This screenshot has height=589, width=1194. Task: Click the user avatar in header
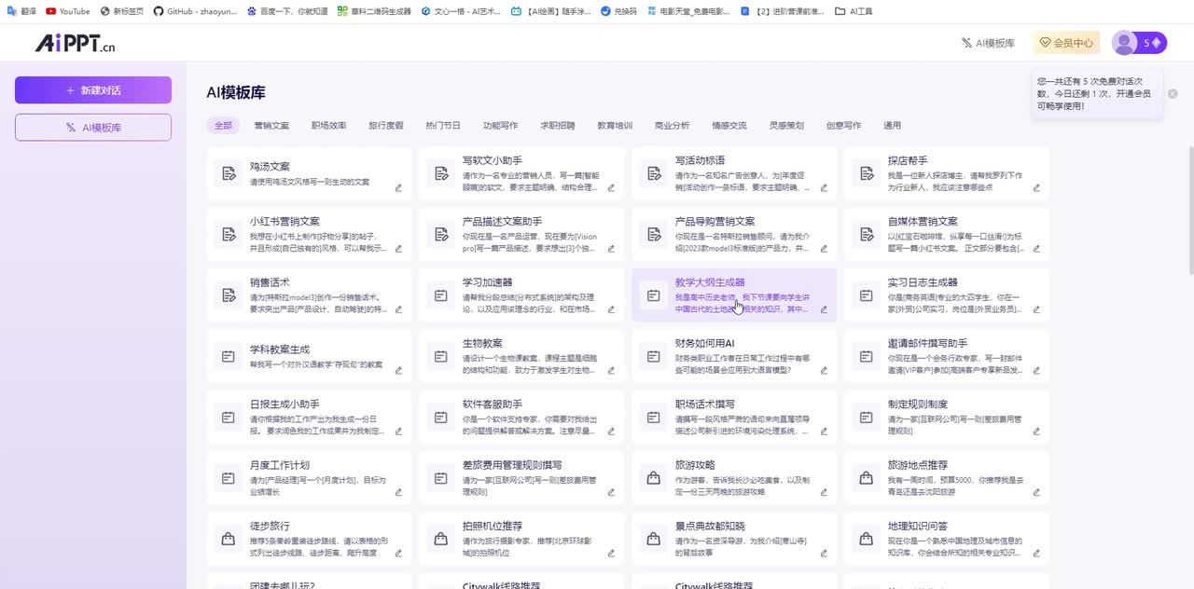click(x=1124, y=43)
